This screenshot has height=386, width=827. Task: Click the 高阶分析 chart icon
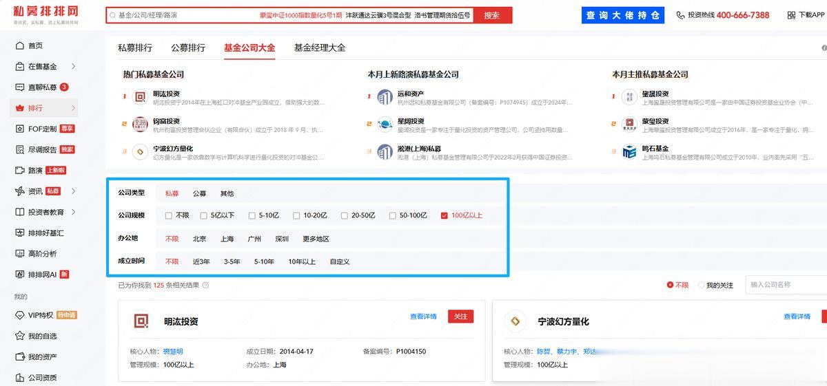coord(19,253)
